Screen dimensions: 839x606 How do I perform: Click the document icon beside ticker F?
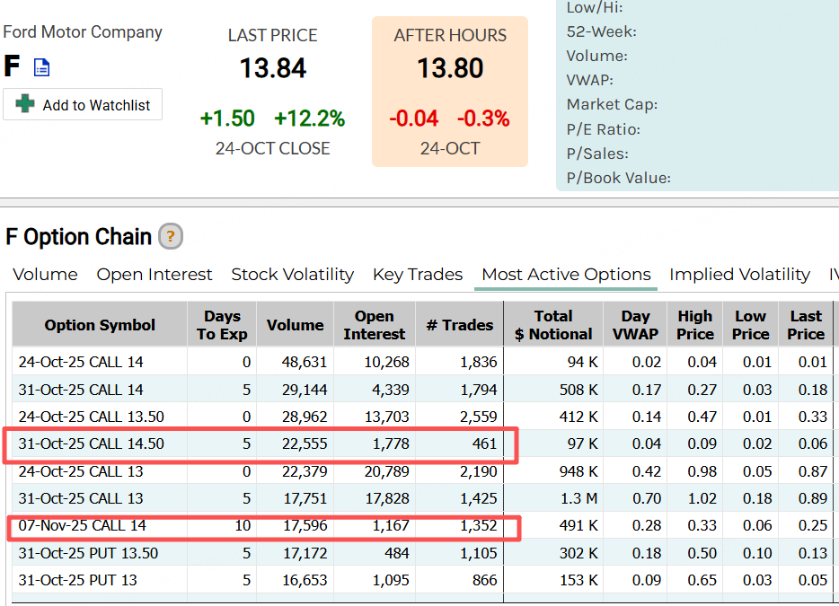click(42, 67)
